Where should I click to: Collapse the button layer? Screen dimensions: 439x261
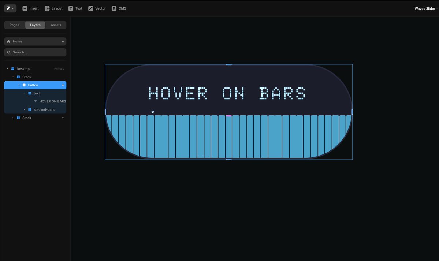(x=19, y=85)
